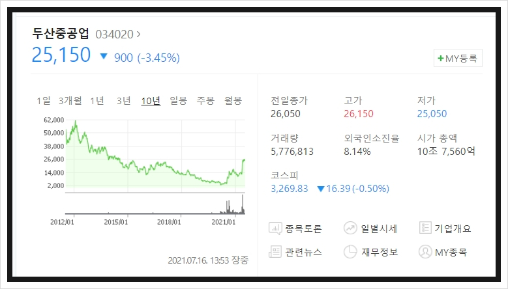Select the 1년 chart period
The width and height of the screenshot is (508, 289).
(97, 100)
